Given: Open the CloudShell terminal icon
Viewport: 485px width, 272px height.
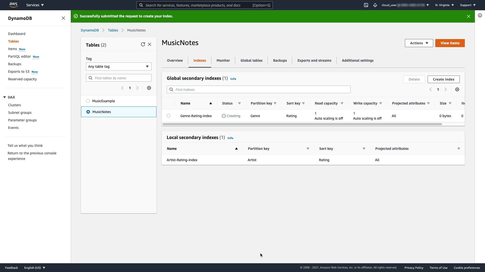Looking at the screenshot, I should click(366, 5).
